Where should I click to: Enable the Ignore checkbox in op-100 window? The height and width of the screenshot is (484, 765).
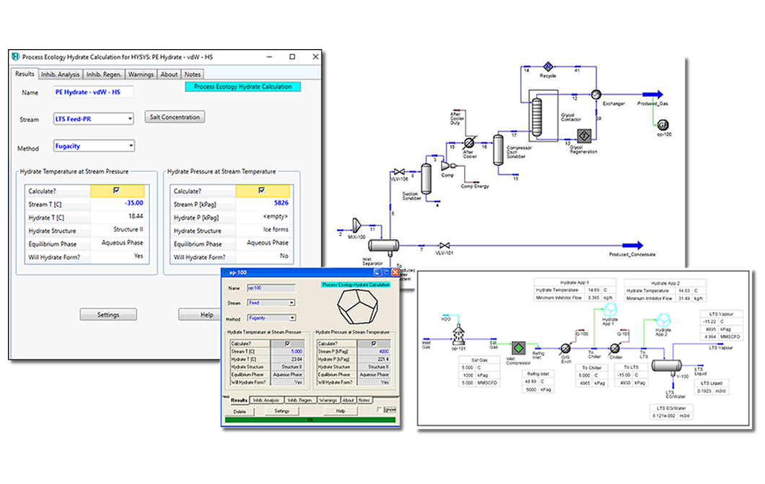pyautogui.click(x=380, y=410)
